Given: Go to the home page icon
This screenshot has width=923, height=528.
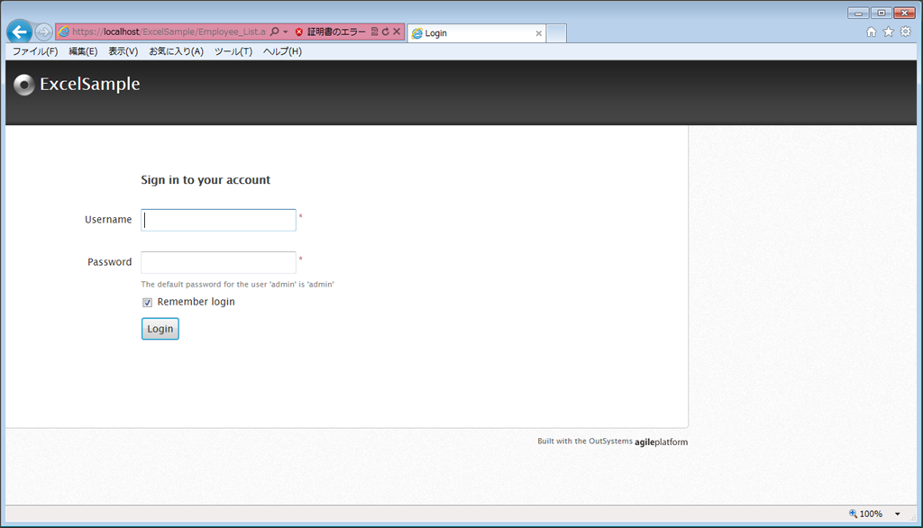Looking at the screenshot, I should pyautogui.click(x=872, y=32).
